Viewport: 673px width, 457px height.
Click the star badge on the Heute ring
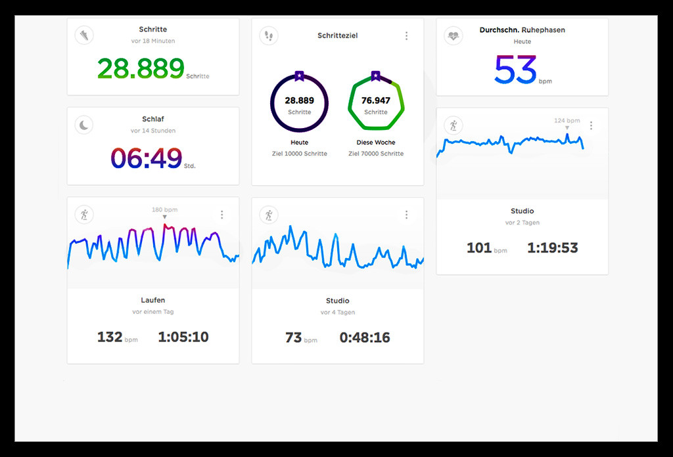pyautogui.click(x=299, y=76)
